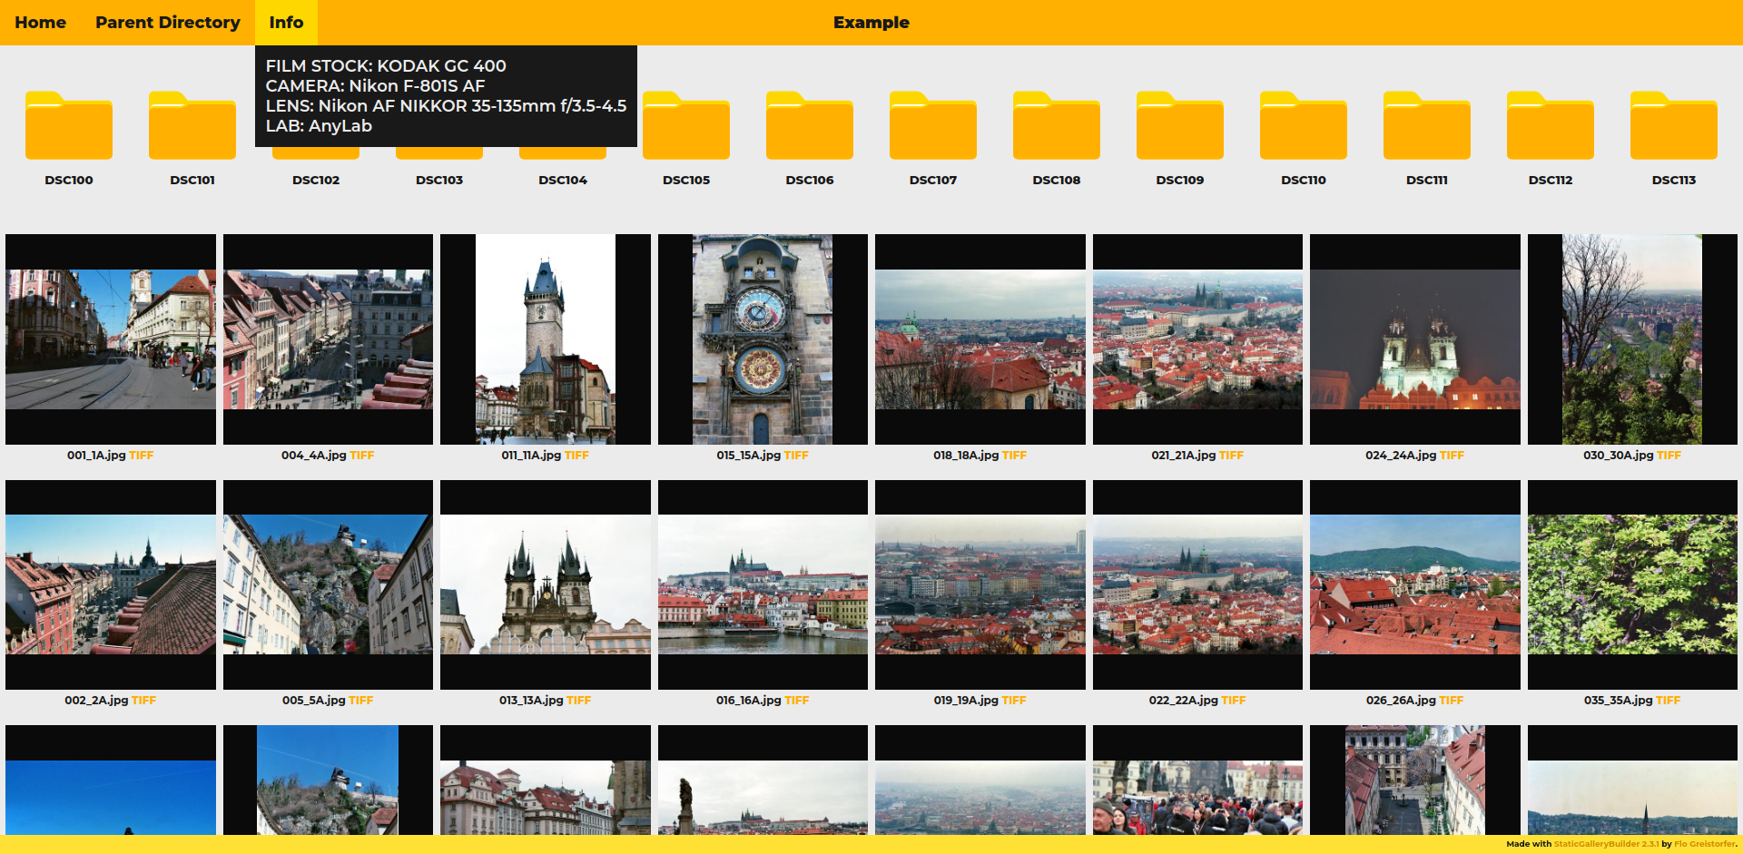
Task: Visit Flo Greistorfer author link
Action: pyautogui.click(x=1705, y=844)
